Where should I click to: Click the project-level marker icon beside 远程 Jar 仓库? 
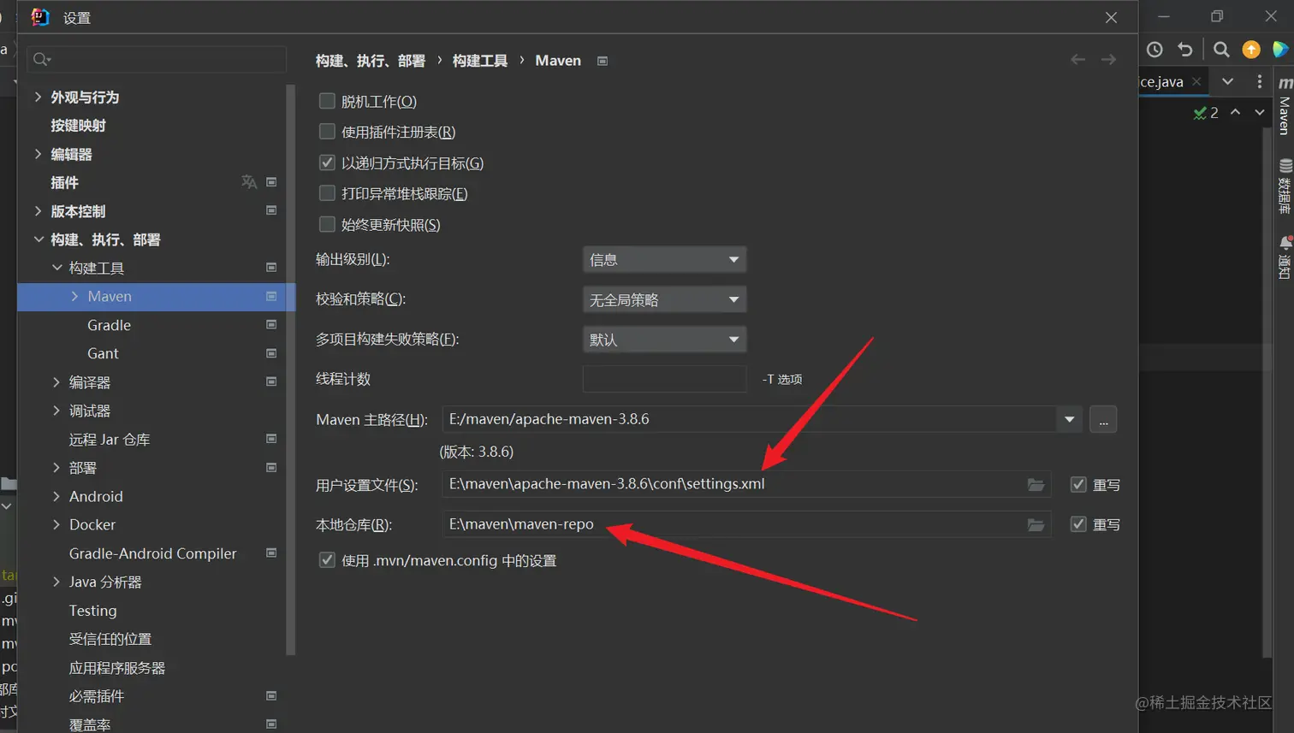pos(271,439)
